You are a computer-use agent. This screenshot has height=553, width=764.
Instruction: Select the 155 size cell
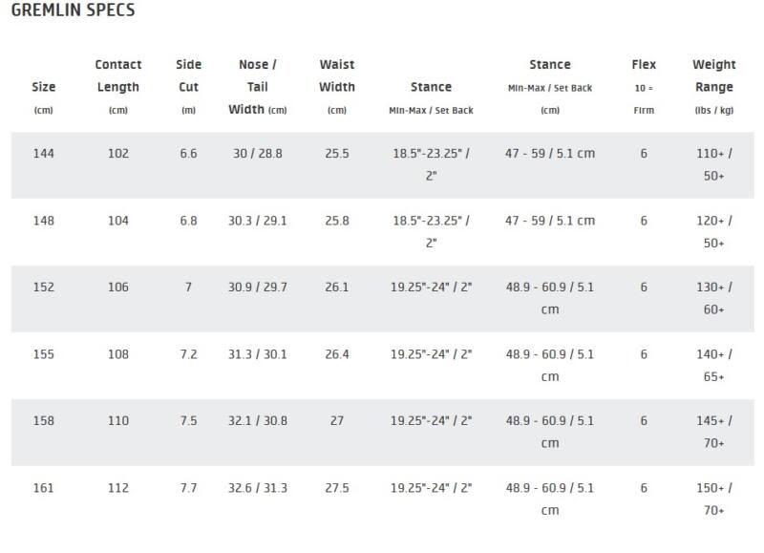click(44, 354)
